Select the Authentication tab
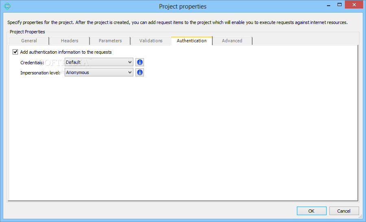Image resolution: width=366 pixels, height=222 pixels. [x=192, y=41]
